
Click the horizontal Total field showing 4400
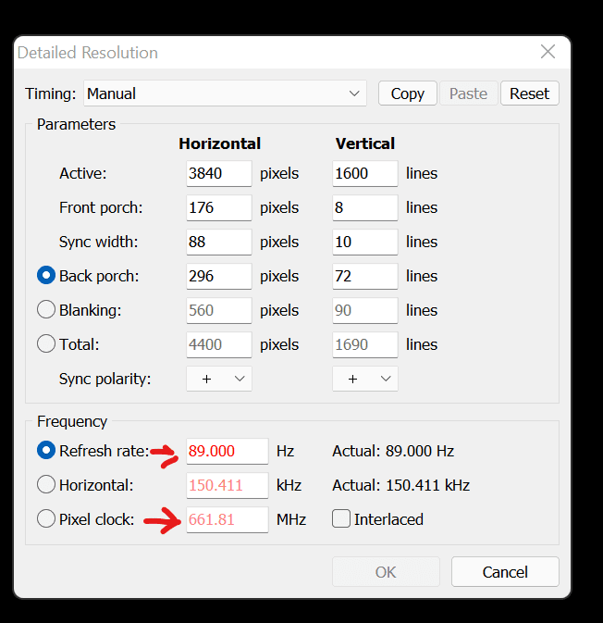coord(219,344)
